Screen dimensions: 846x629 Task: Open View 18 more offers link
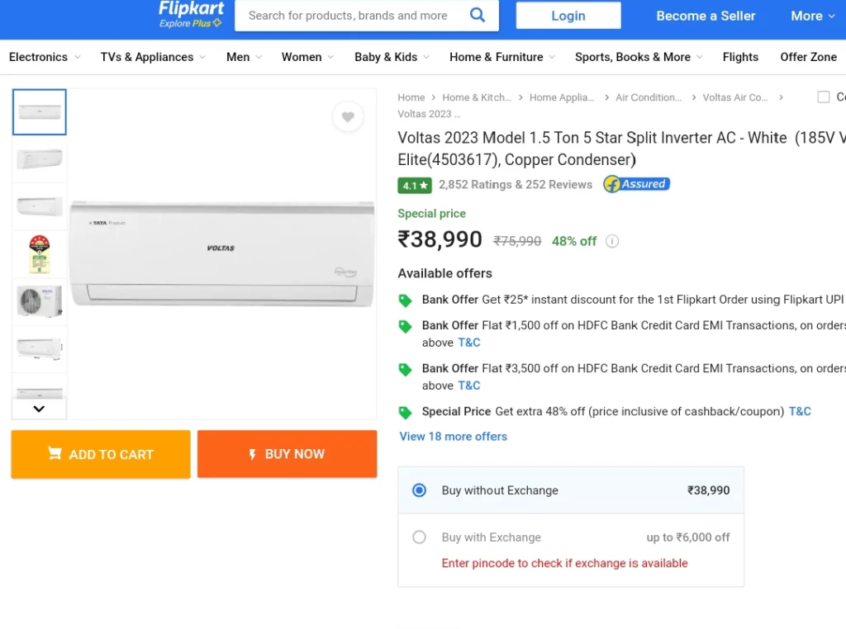(x=454, y=437)
